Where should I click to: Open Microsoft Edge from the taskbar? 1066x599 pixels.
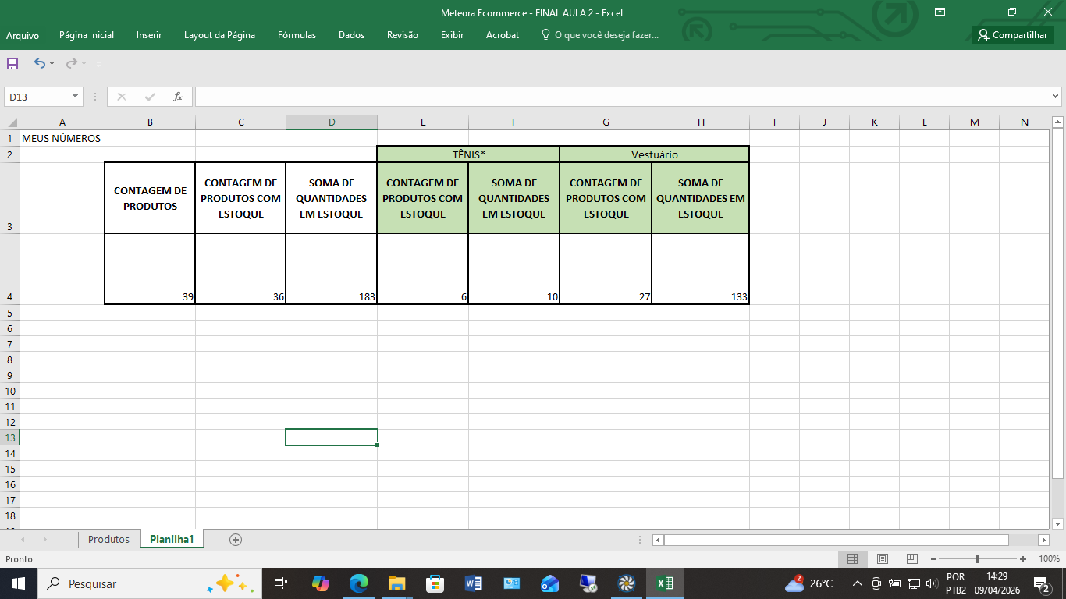click(359, 583)
